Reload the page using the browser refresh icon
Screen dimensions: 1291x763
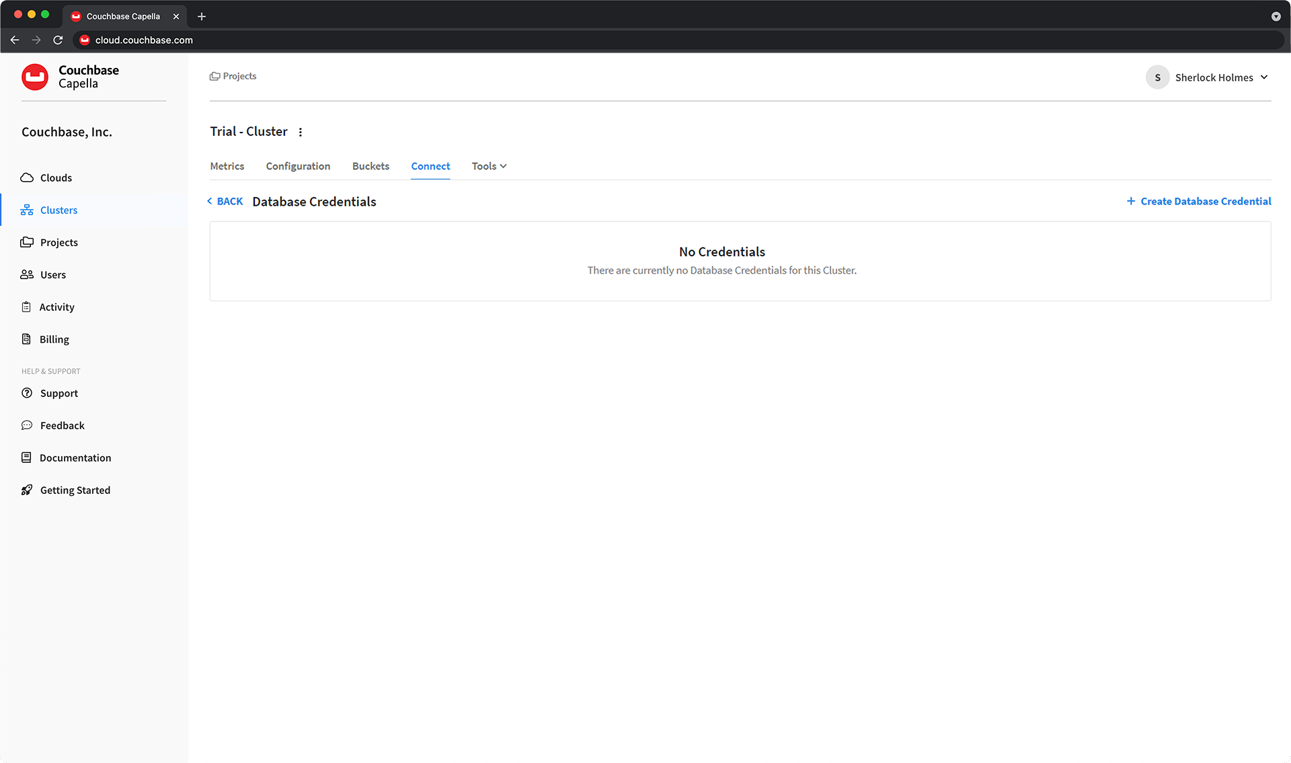[58, 40]
